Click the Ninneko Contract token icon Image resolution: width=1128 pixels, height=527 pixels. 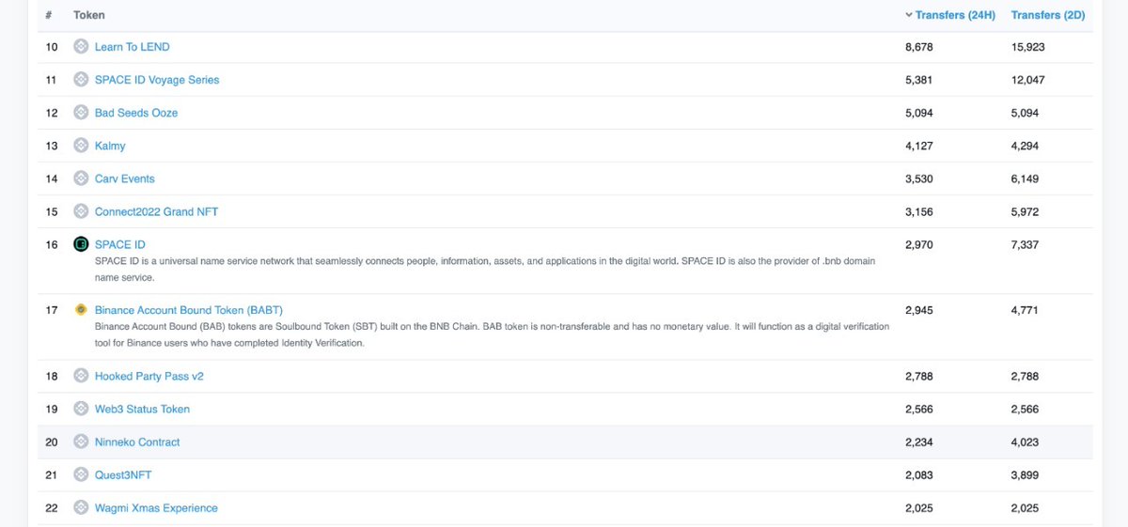tap(81, 442)
